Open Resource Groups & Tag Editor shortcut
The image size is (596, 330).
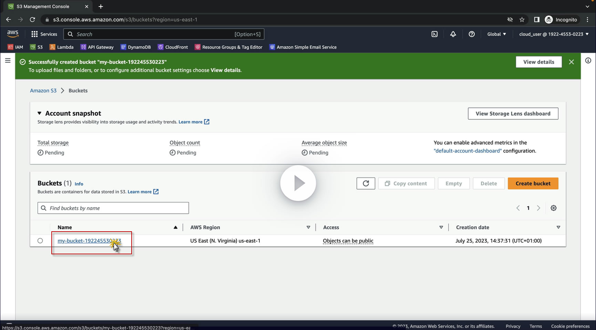coord(229,47)
